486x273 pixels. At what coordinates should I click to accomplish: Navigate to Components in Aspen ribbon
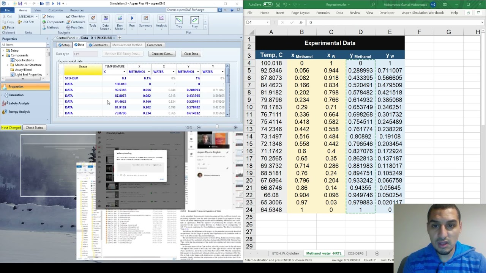coord(53,22)
